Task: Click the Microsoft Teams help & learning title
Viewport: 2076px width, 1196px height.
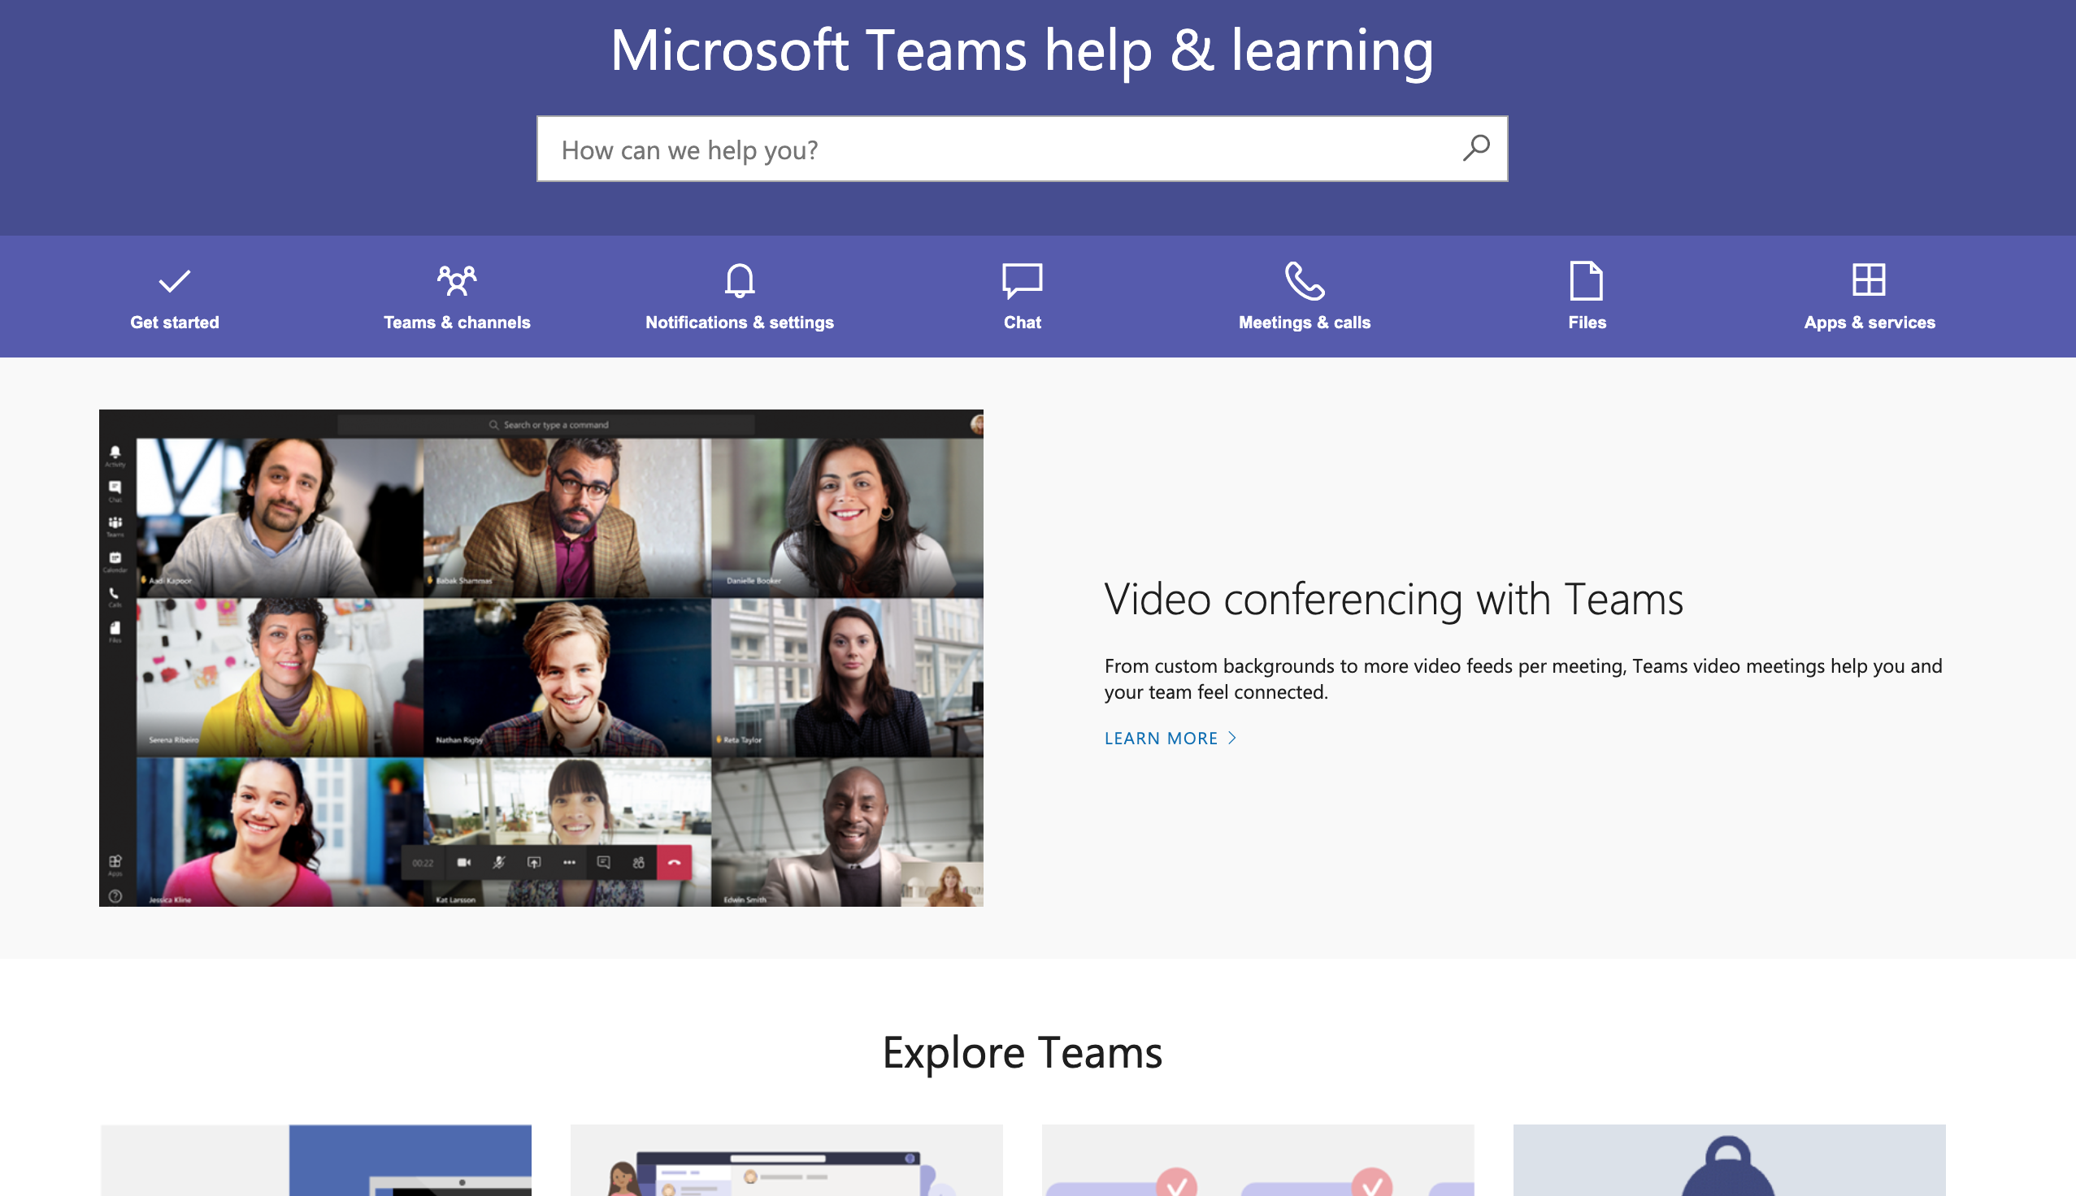Action: tap(1021, 51)
